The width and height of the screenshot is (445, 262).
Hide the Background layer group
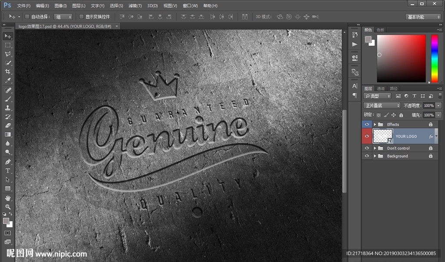(x=367, y=156)
